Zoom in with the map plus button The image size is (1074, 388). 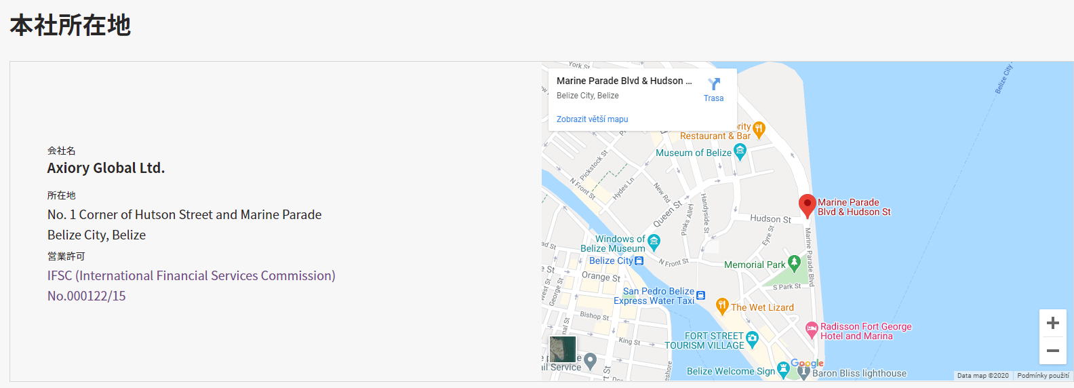click(1052, 323)
